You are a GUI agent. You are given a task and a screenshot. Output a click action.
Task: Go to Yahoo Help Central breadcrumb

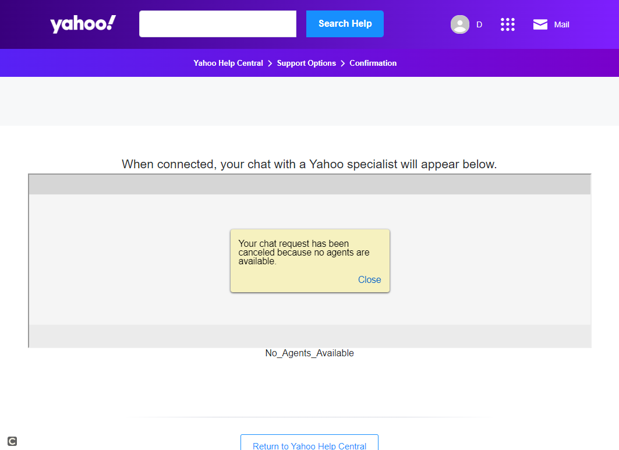228,63
